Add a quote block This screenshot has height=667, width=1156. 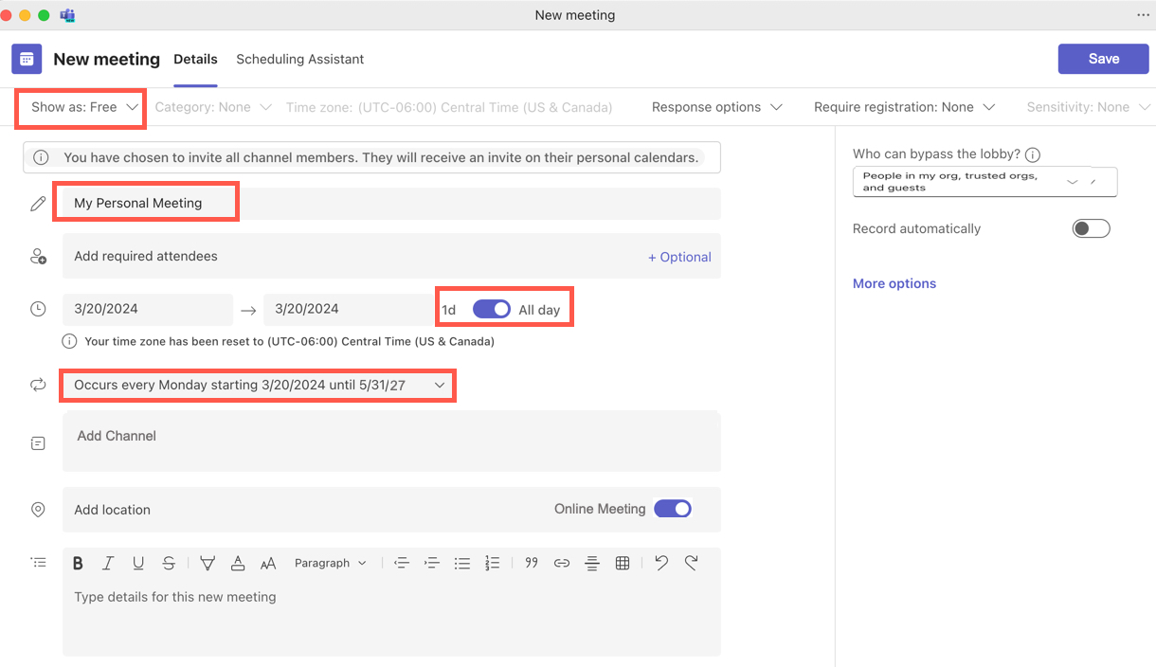point(532,563)
